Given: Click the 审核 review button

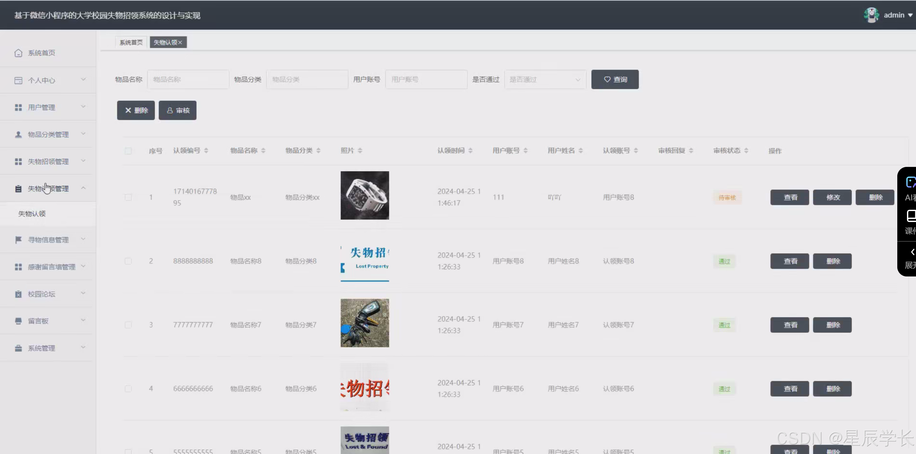Looking at the screenshot, I should click(x=177, y=110).
